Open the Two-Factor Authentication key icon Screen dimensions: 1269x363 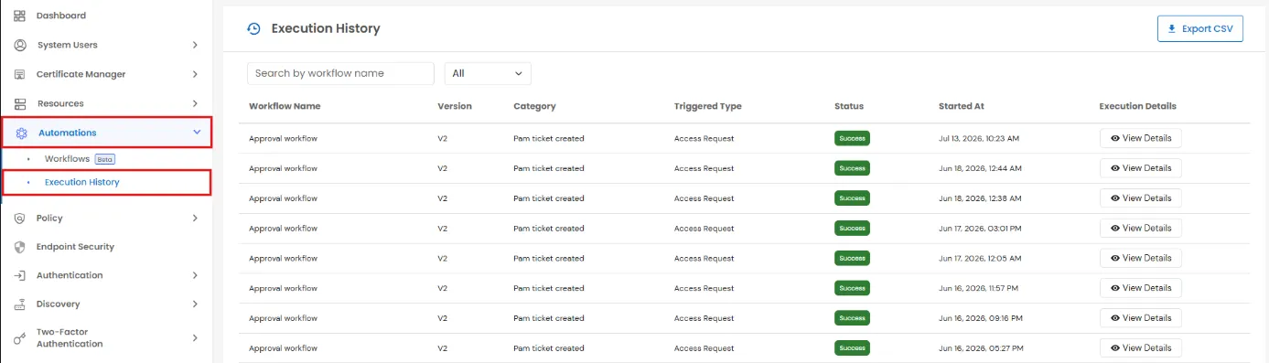19,338
